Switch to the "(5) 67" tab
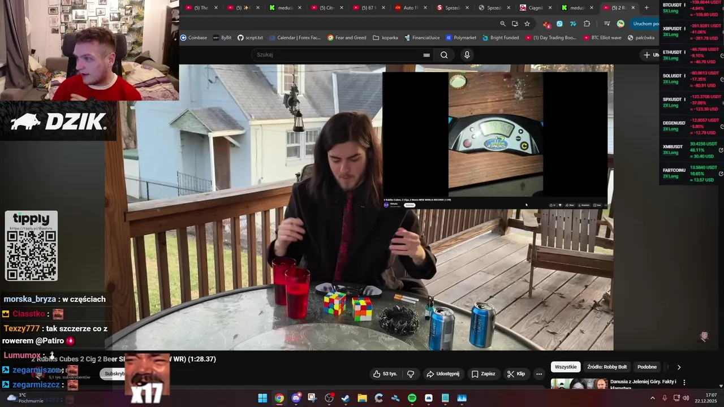The height and width of the screenshot is (407, 724). point(369,8)
